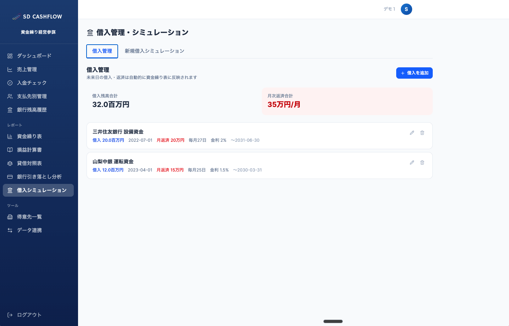
Task: Click the 資金繰り表 bar chart icon
Action: 10,136
